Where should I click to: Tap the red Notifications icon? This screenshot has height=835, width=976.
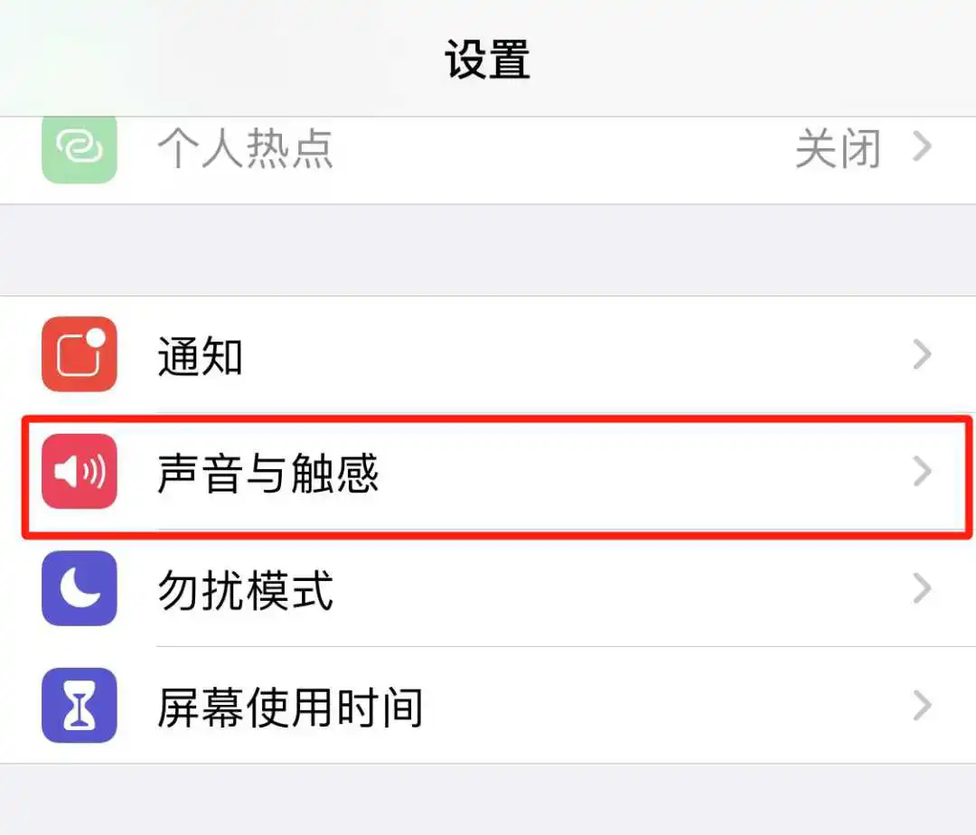[x=79, y=354]
